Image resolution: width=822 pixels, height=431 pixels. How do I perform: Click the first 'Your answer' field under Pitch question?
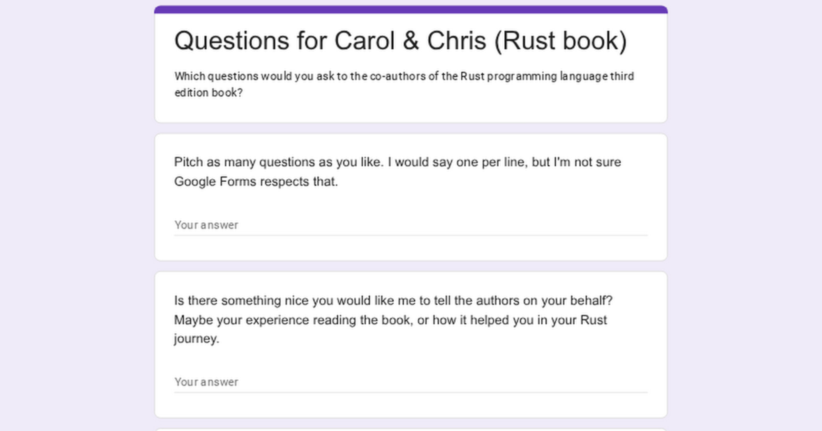(x=410, y=225)
